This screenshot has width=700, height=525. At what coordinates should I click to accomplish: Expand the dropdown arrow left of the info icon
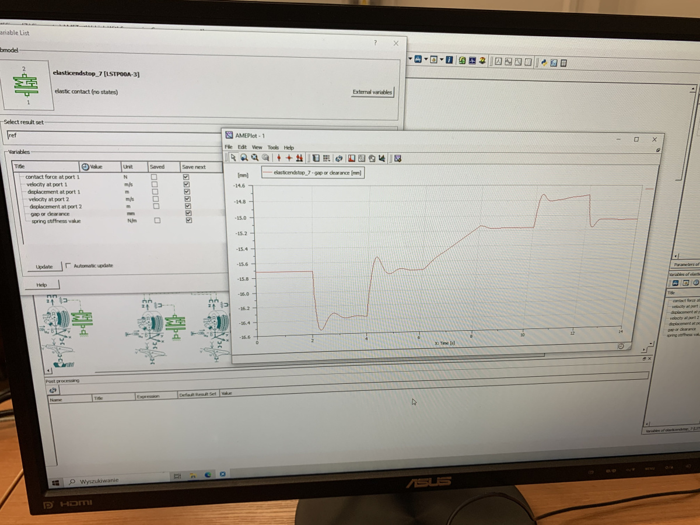[x=442, y=60]
